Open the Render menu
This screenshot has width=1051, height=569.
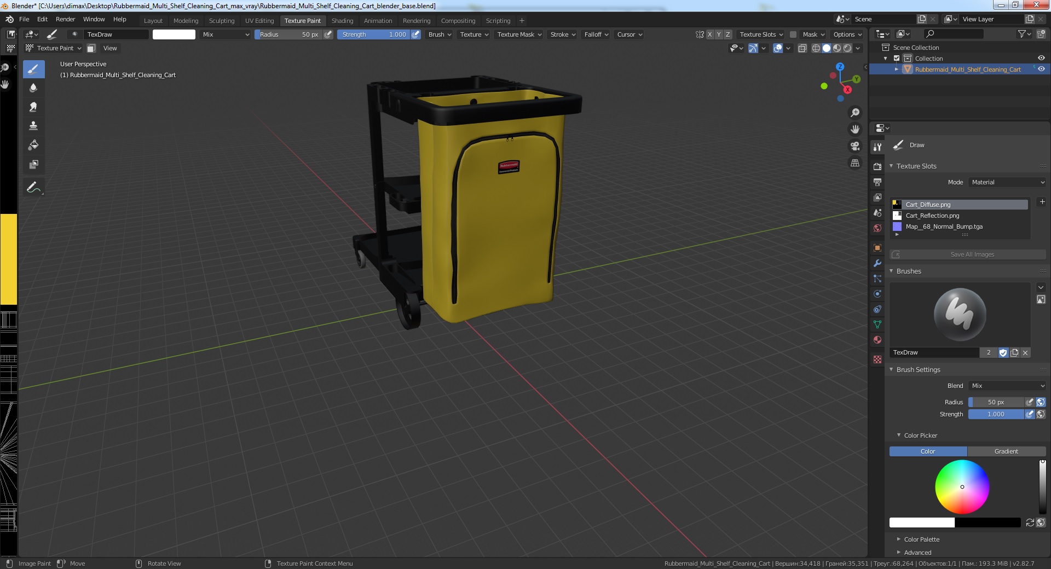point(65,19)
